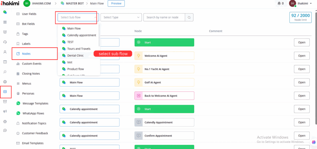Open the Welcome AI Agent node row

(302, 56)
